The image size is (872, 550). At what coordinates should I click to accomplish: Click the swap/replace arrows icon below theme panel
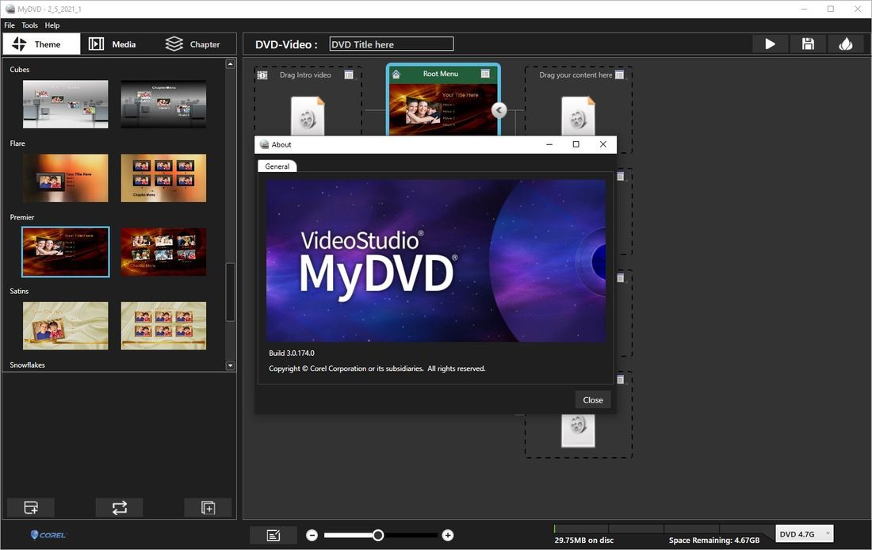[x=120, y=507]
